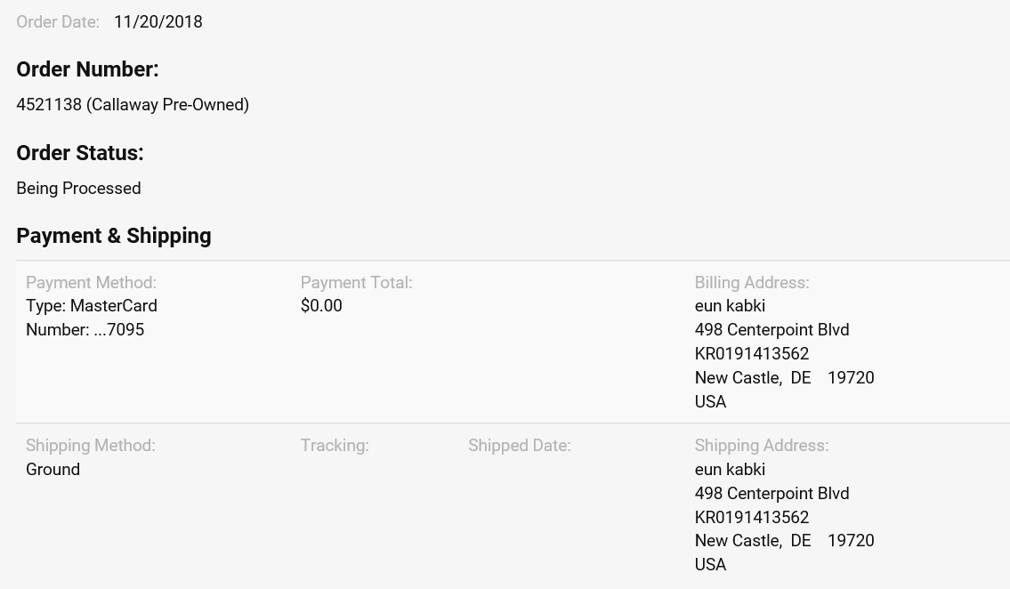Viewport: 1010px width, 589px height.
Task: Click the order date 11/20/2018
Action: 158,22
